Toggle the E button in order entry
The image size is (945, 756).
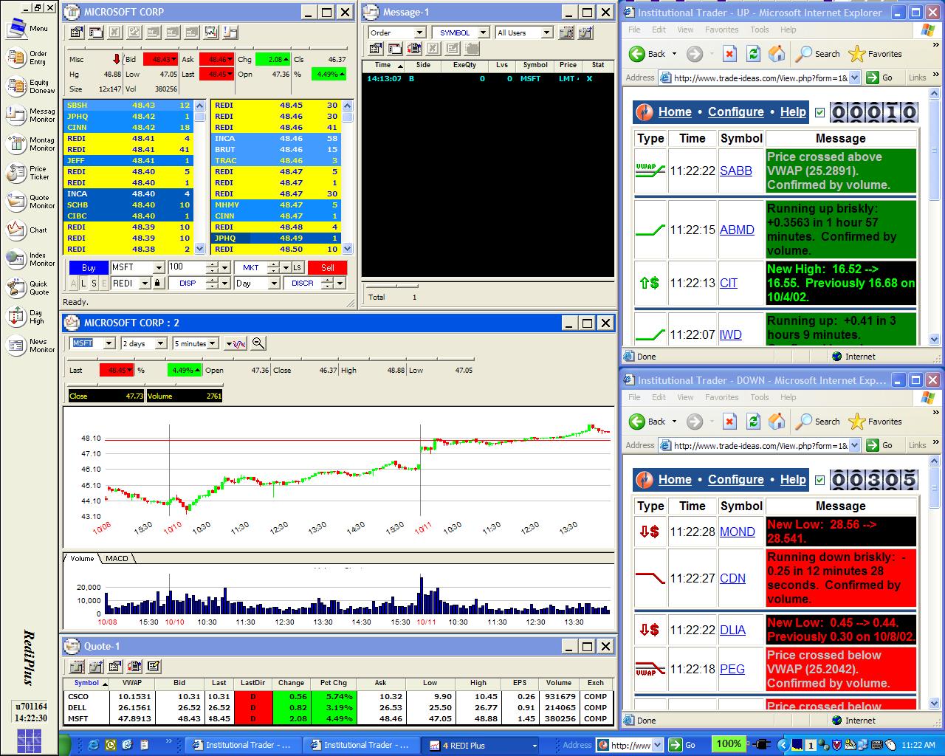104,283
